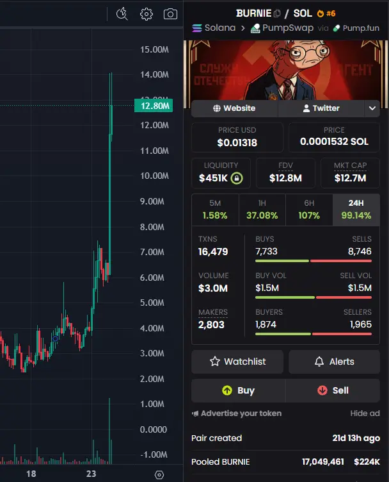
Task: Click the BURNIE token name header
Action: pyautogui.click(x=253, y=13)
